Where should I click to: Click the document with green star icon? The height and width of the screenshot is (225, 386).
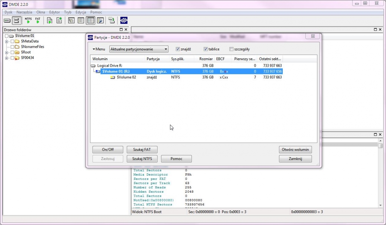pos(59,20)
